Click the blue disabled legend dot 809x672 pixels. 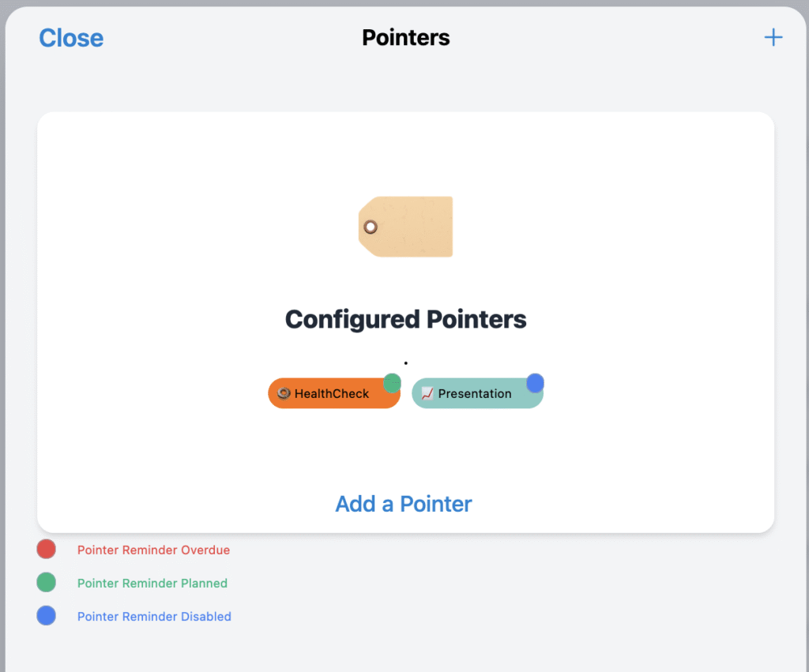[x=47, y=616]
